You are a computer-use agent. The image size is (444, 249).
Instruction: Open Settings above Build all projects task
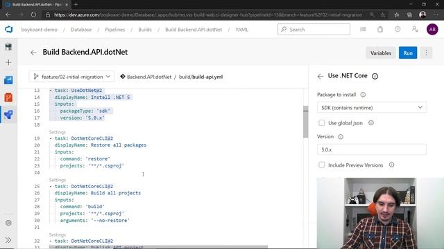click(x=57, y=180)
